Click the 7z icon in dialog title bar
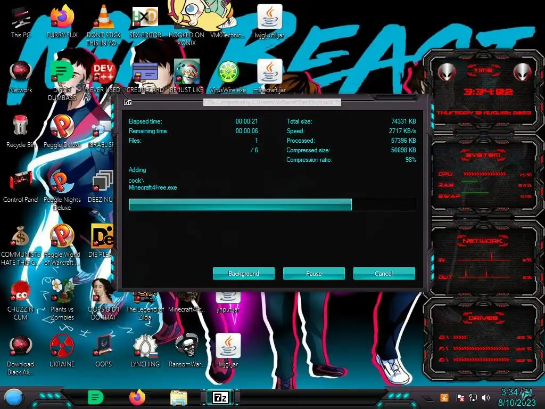545x409 pixels. [x=128, y=102]
